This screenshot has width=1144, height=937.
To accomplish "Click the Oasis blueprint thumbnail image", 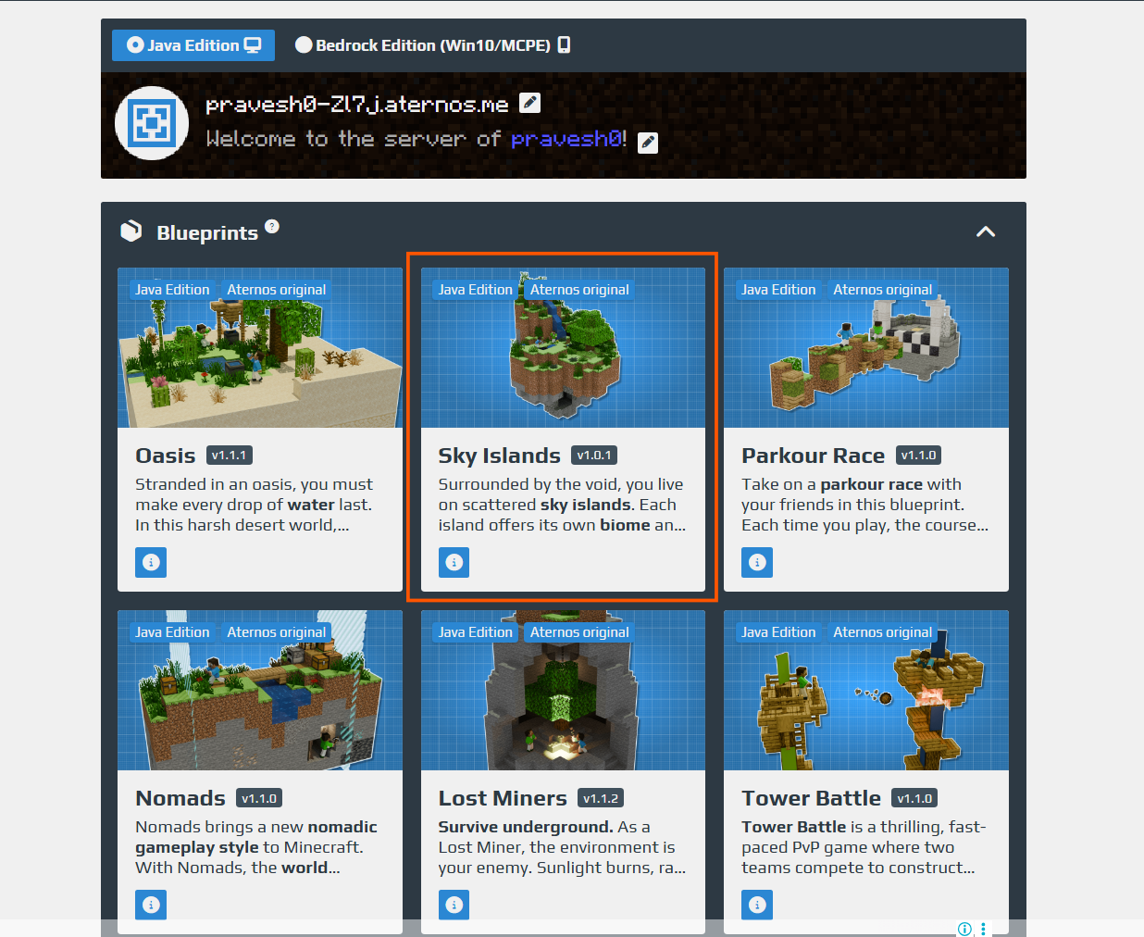I will click(260, 348).
